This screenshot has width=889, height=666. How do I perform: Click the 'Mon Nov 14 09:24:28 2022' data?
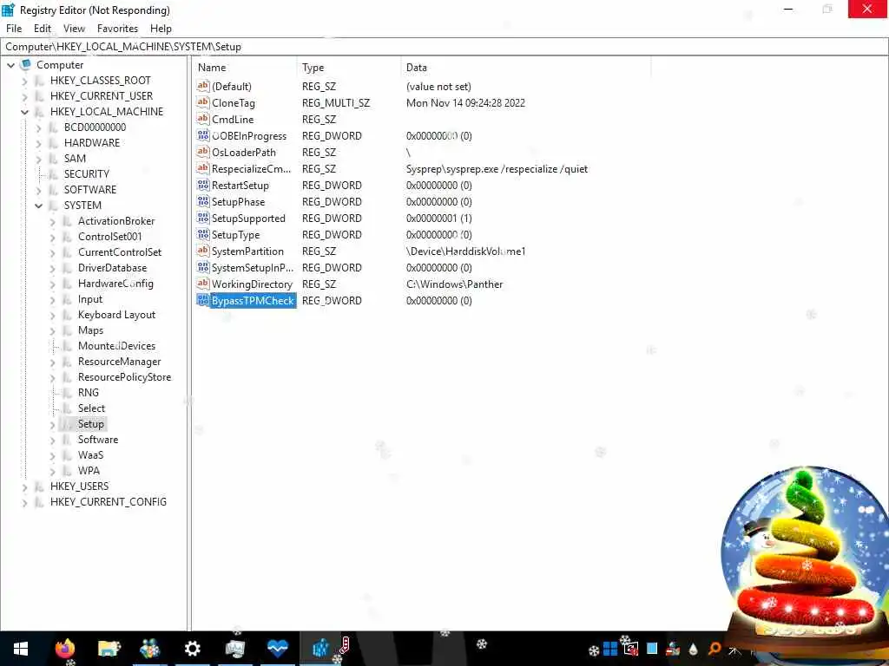point(465,103)
